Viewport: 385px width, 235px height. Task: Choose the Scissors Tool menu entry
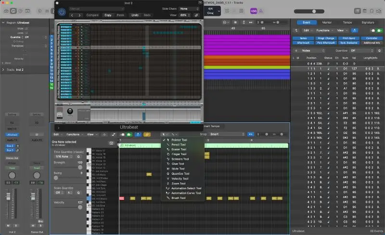point(180,159)
